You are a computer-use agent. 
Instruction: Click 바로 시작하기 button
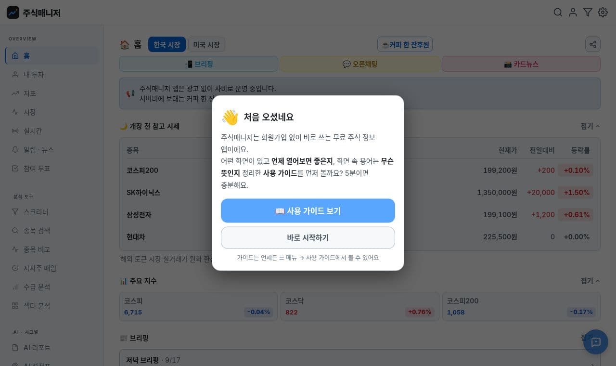tap(308, 238)
